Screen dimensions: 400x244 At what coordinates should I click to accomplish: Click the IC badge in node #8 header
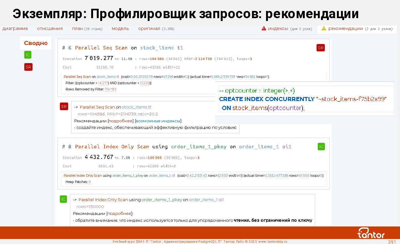point(321,146)
